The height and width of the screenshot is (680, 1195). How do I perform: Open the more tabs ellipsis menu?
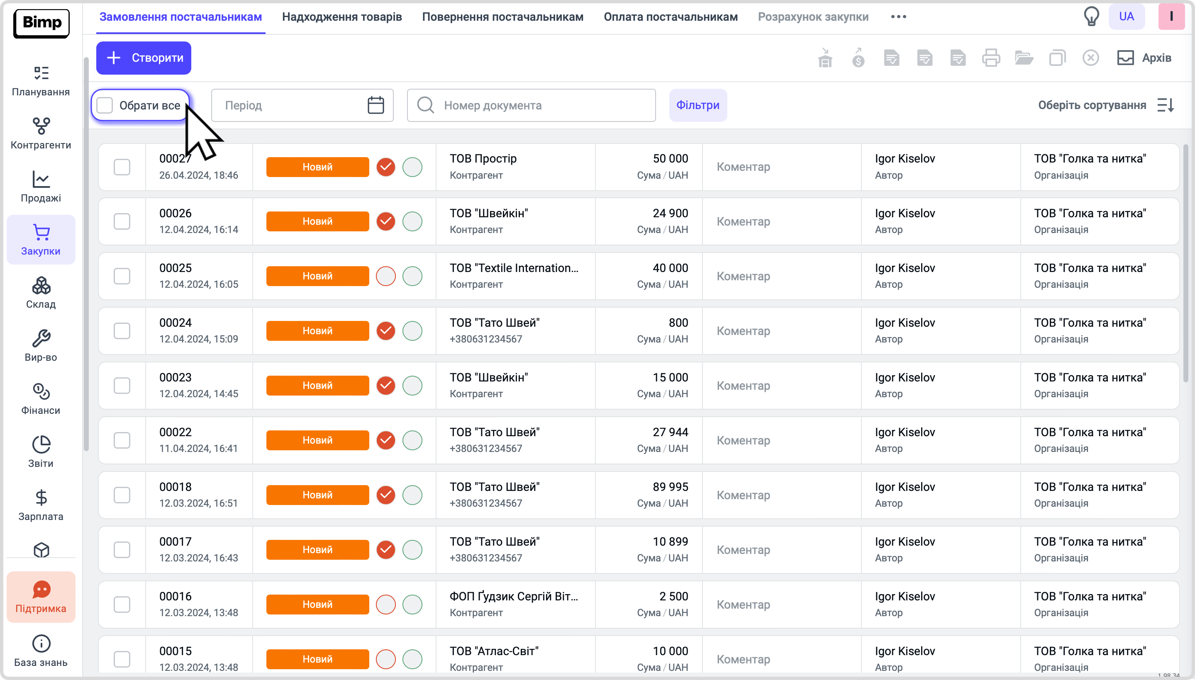coord(898,17)
